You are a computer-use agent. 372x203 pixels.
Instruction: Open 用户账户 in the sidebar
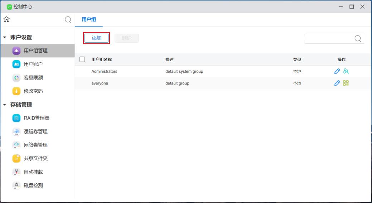point(33,64)
